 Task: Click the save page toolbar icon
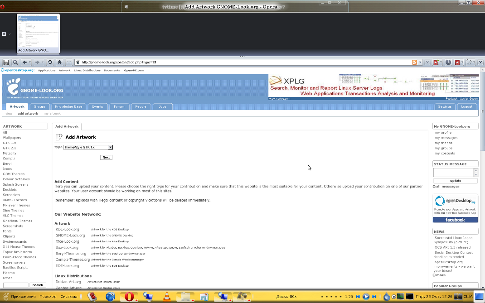coord(6,62)
